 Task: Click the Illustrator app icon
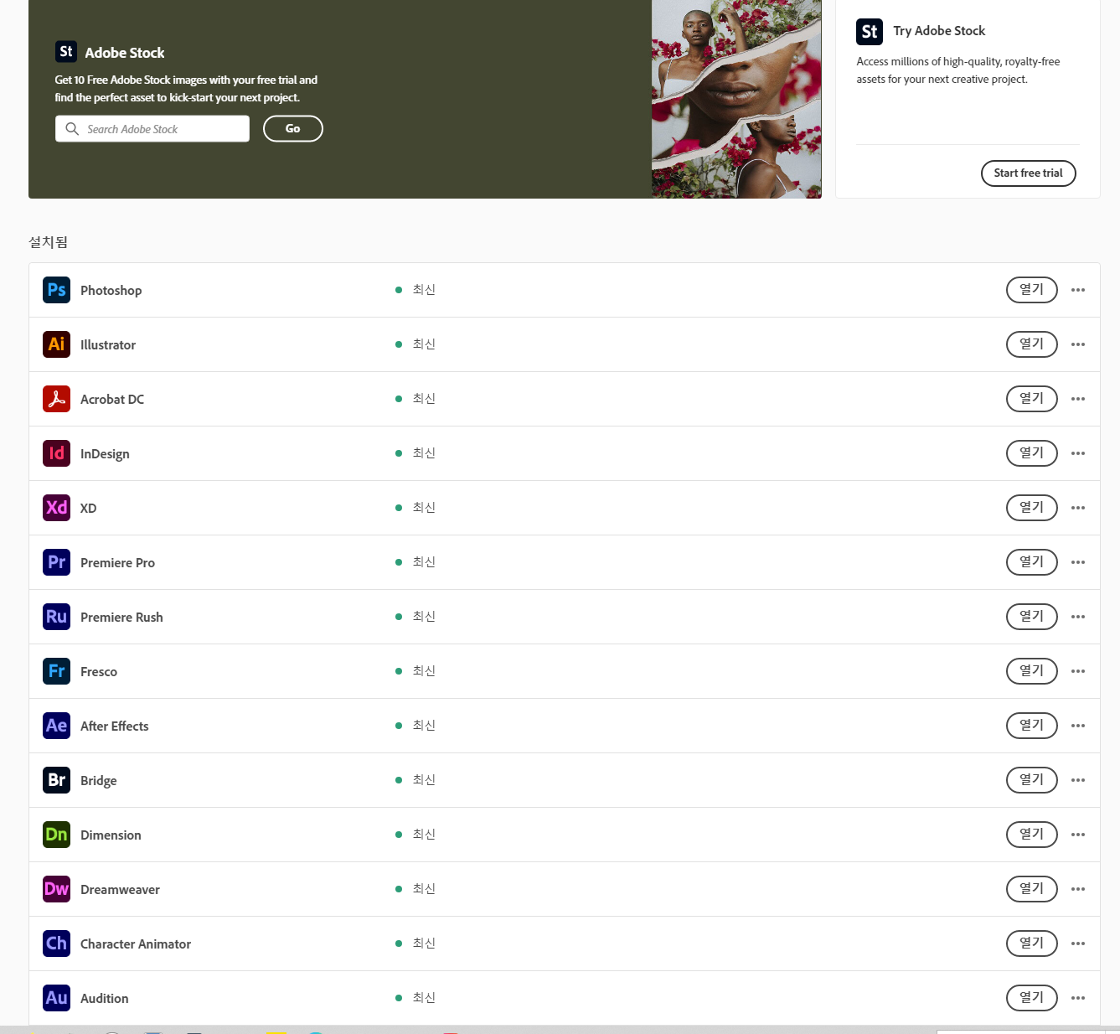56,344
